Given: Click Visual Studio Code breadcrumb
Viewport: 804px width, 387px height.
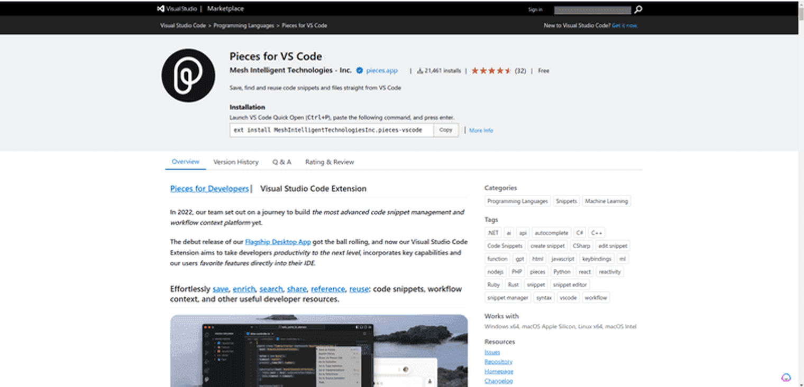Looking at the screenshot, I should (x=183, y=25).
